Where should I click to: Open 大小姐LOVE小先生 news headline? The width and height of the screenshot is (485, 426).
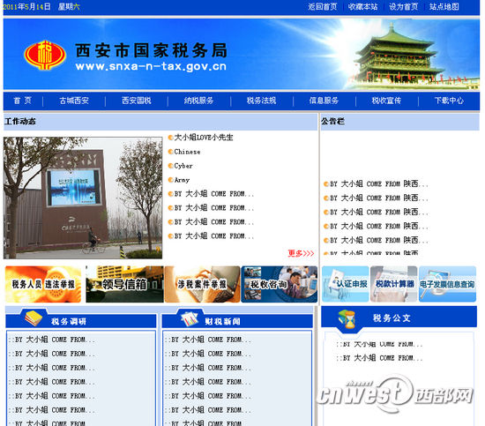pos(204,138)
